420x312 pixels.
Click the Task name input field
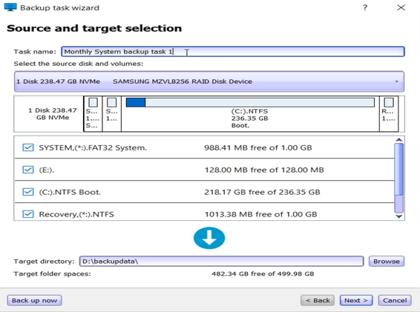click(233, 51)
